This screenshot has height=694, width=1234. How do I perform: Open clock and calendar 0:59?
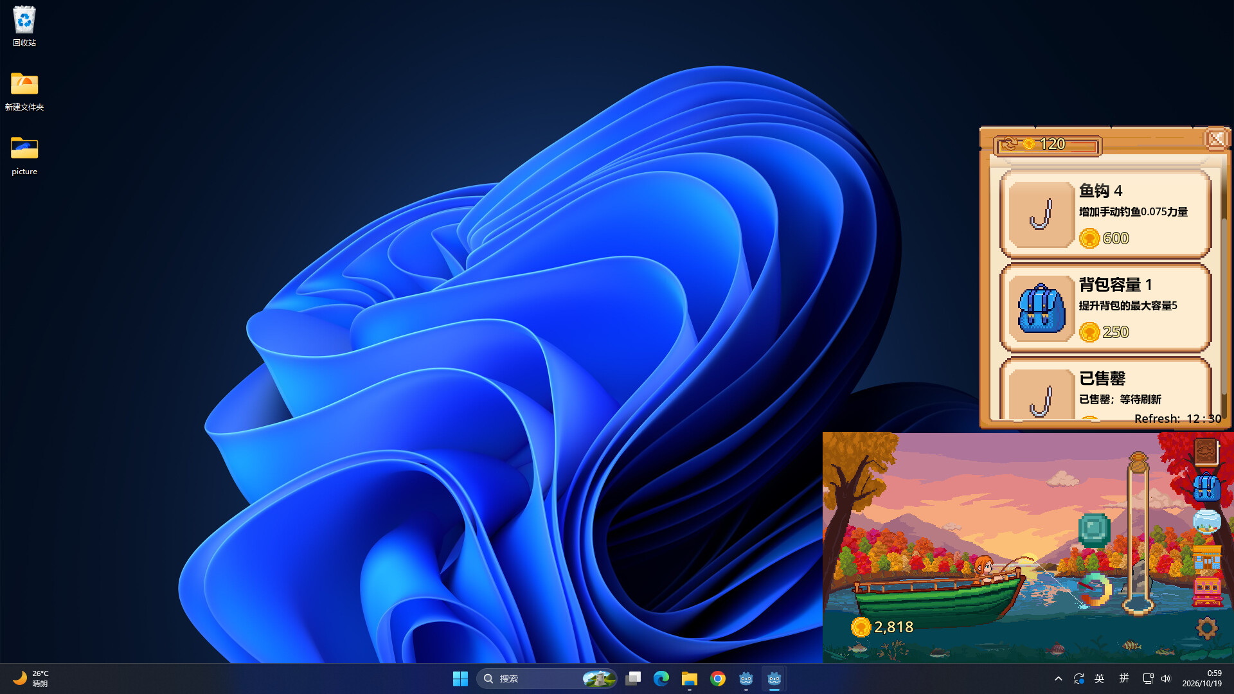1202,679
